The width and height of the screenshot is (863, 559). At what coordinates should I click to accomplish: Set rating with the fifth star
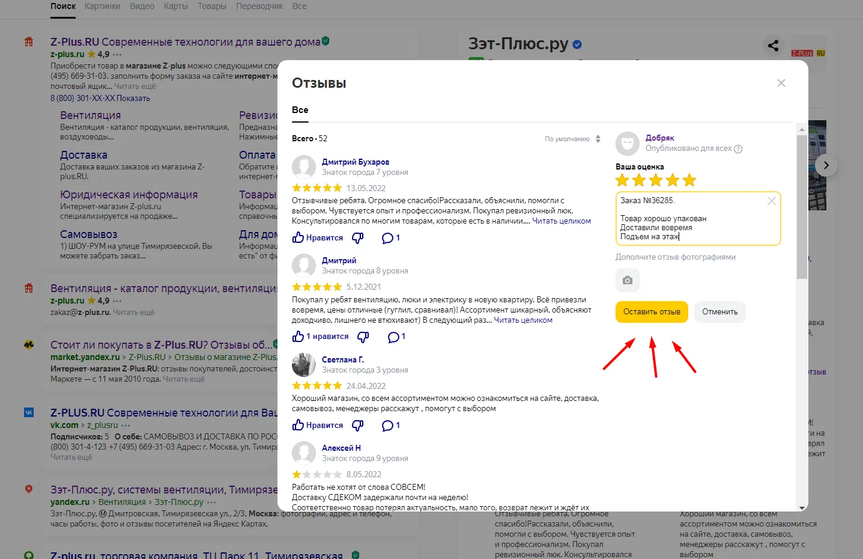(x=689, y=180)
